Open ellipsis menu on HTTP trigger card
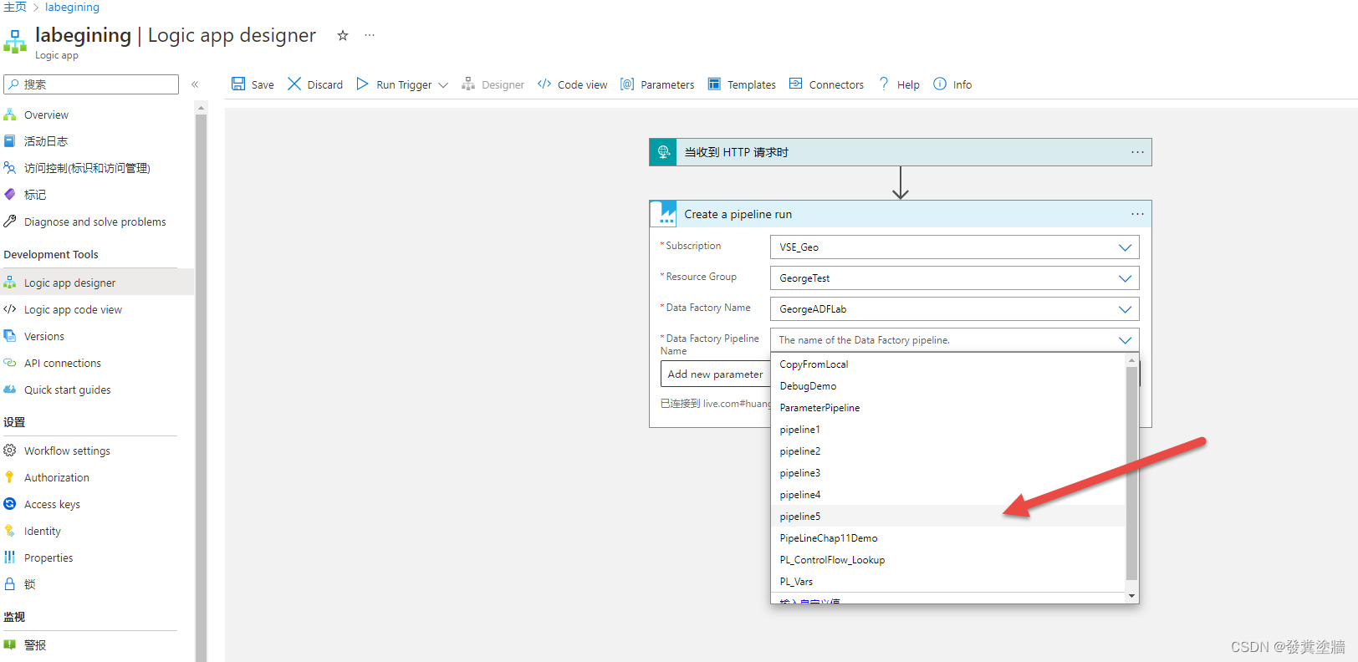This screenshot has height=662, width=1358. click(1137, 152)
